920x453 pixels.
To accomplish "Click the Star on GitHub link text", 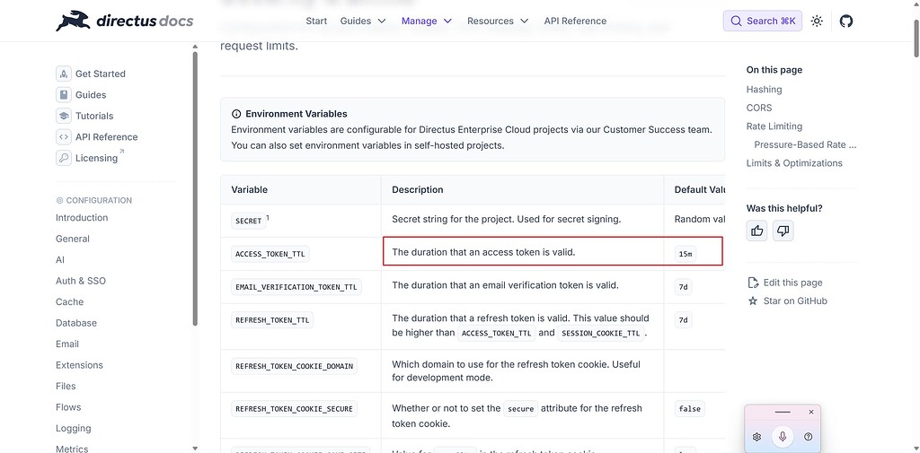I will 795,301.
